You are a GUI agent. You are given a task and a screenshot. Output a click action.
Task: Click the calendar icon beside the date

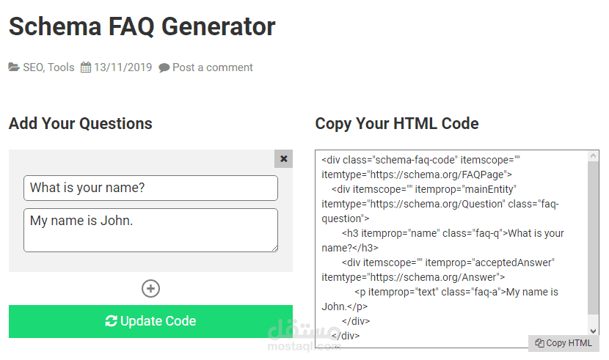click(86, 67)
